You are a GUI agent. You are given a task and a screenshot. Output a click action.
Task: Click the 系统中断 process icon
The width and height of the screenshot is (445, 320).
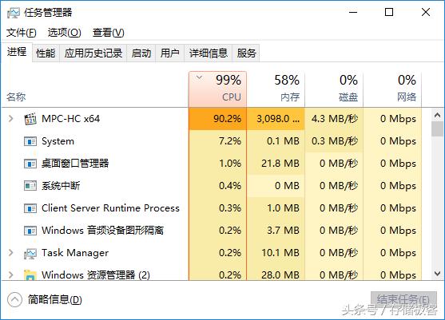pos(30,186)
